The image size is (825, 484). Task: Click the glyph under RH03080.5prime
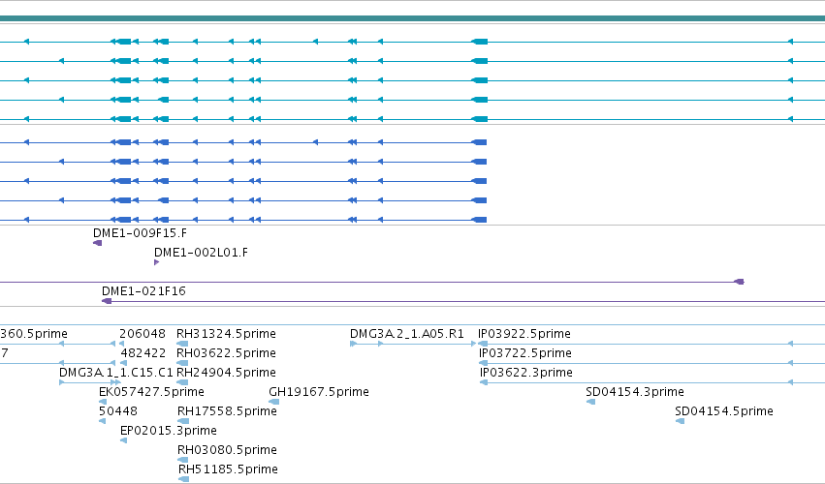pos(183,461)
